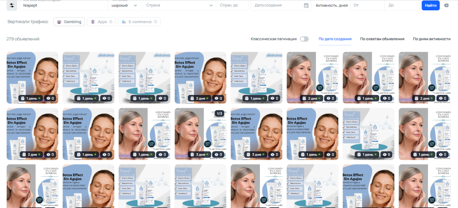Open the Дата создания date picker
Image resolution: width=458 pixels, height=208 pixels.
[x=277, y=5]
